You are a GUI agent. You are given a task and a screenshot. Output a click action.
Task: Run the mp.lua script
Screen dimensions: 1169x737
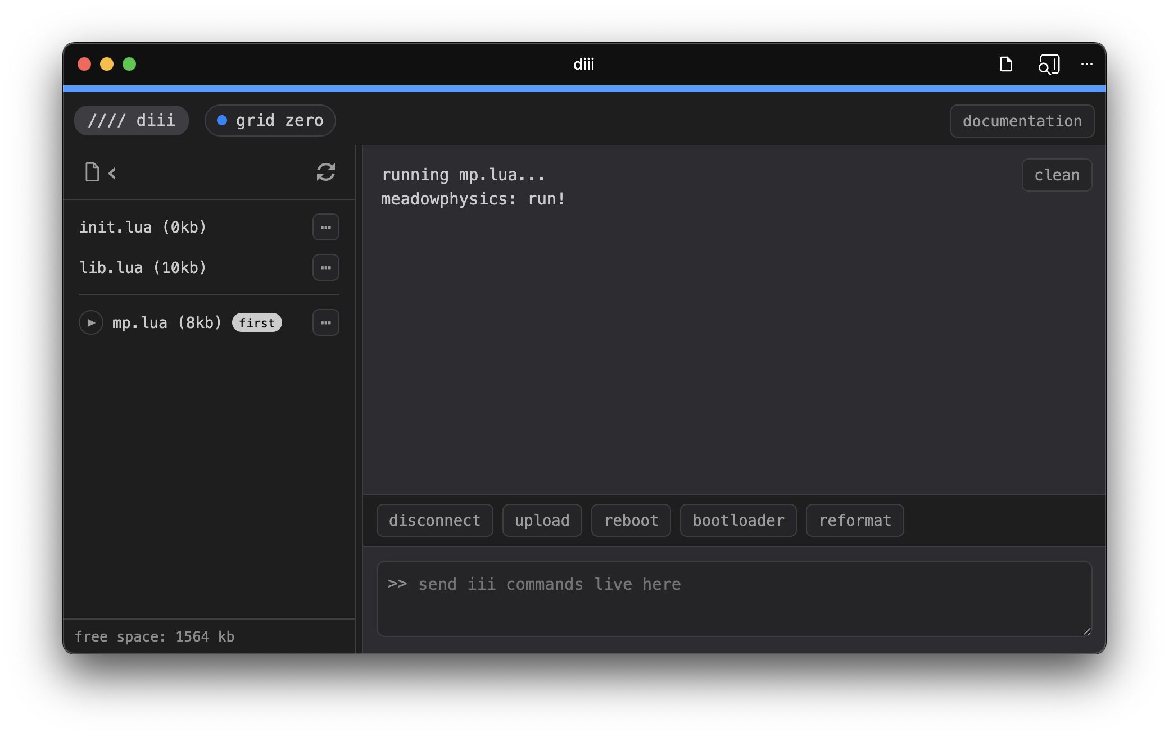click(91, 322)
